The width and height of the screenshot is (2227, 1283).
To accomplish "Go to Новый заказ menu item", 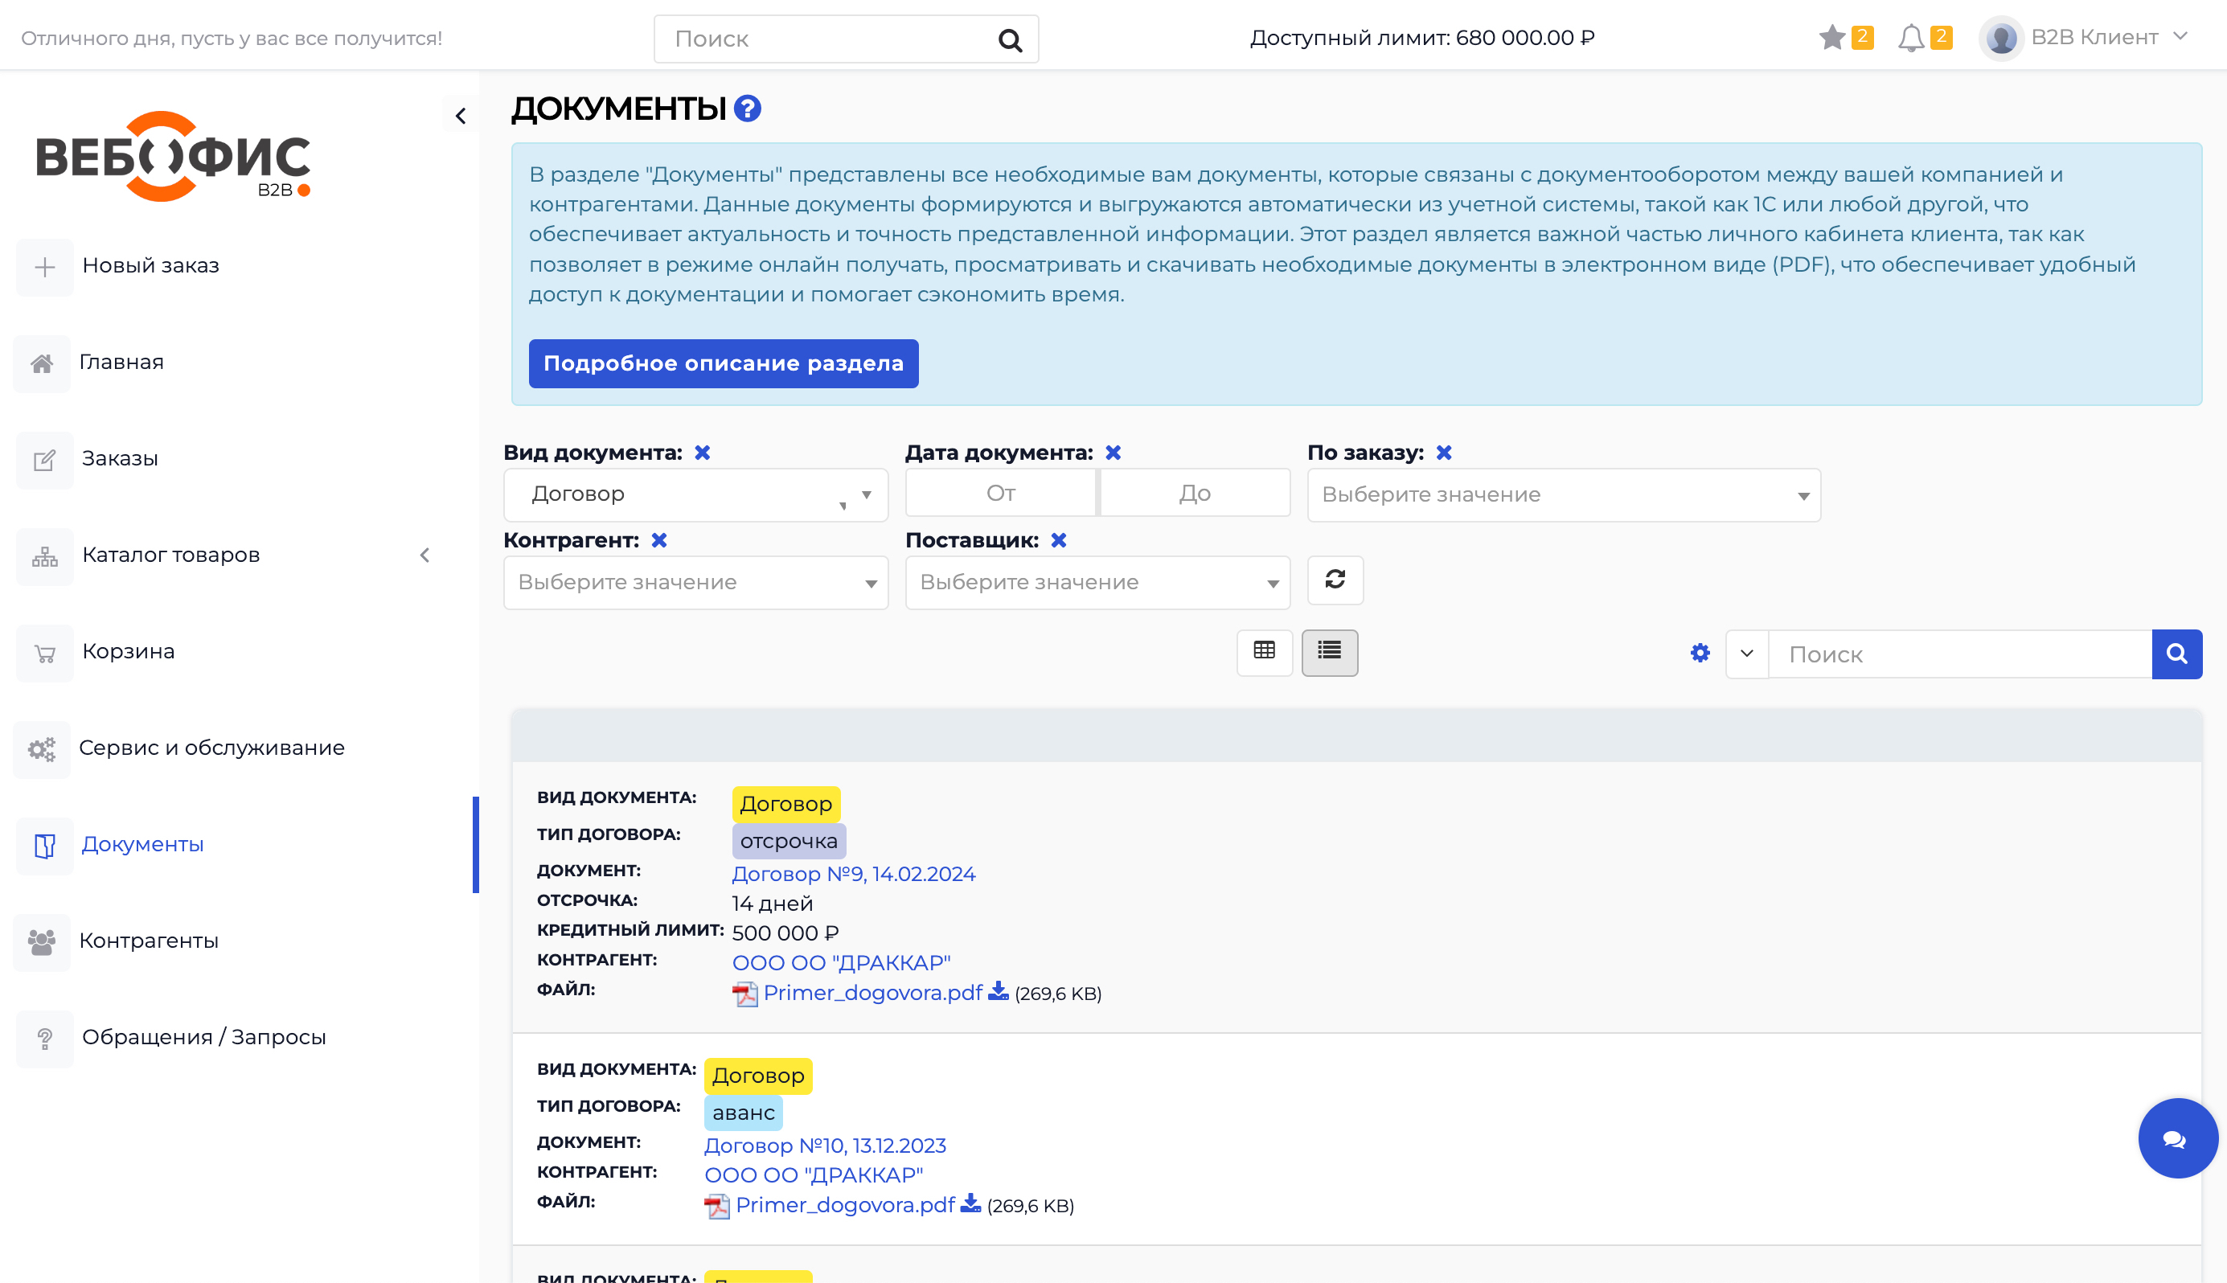I will 150,265.
